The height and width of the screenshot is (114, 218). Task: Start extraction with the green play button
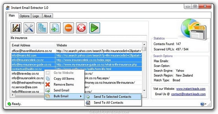(x=95, y=28)
